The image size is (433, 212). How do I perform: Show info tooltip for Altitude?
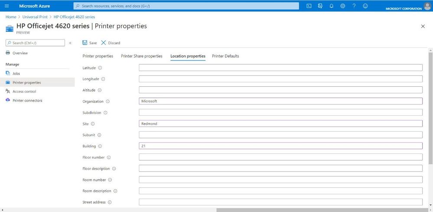coord(100,90)
